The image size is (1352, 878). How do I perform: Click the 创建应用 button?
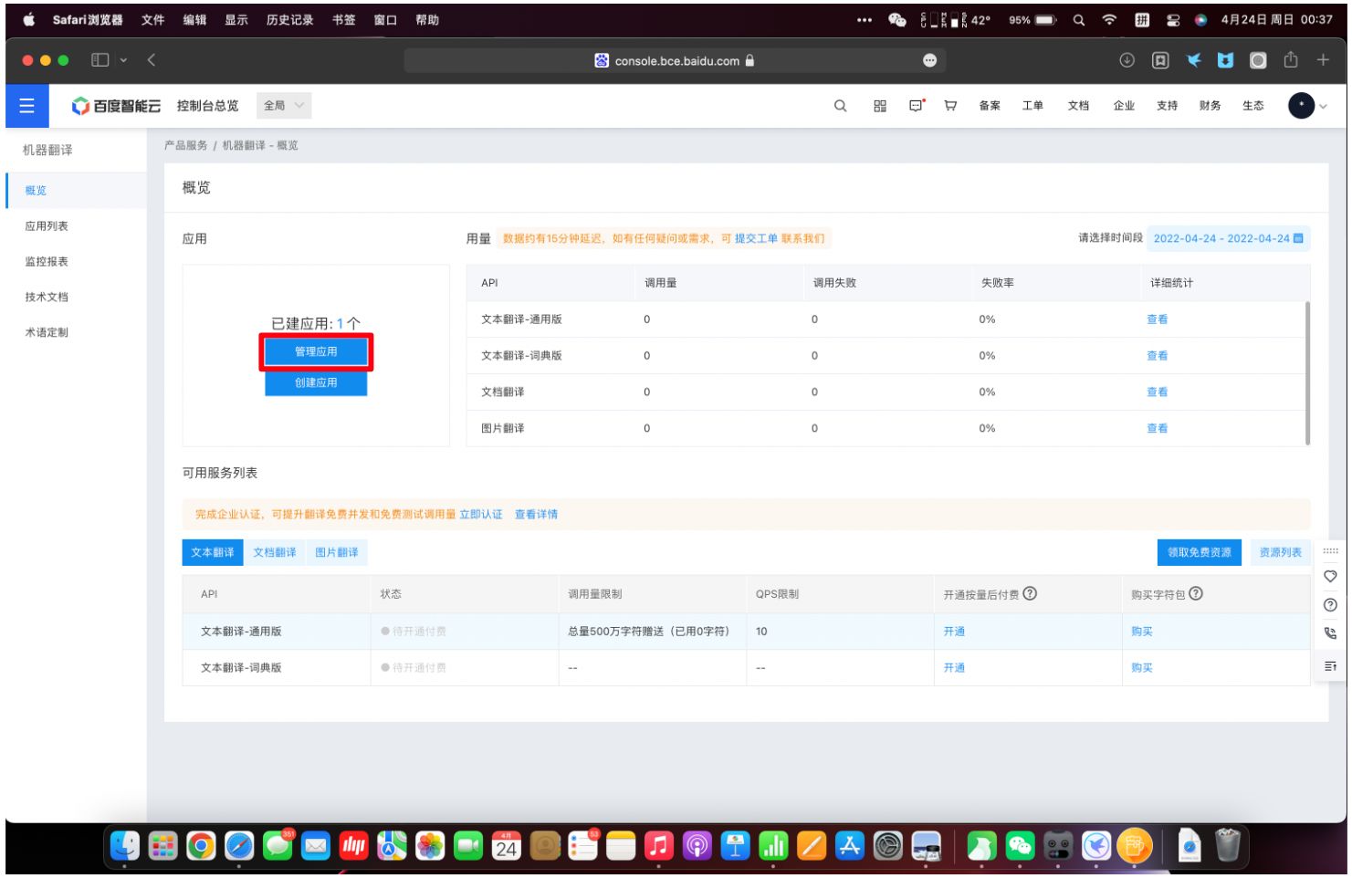316,383
